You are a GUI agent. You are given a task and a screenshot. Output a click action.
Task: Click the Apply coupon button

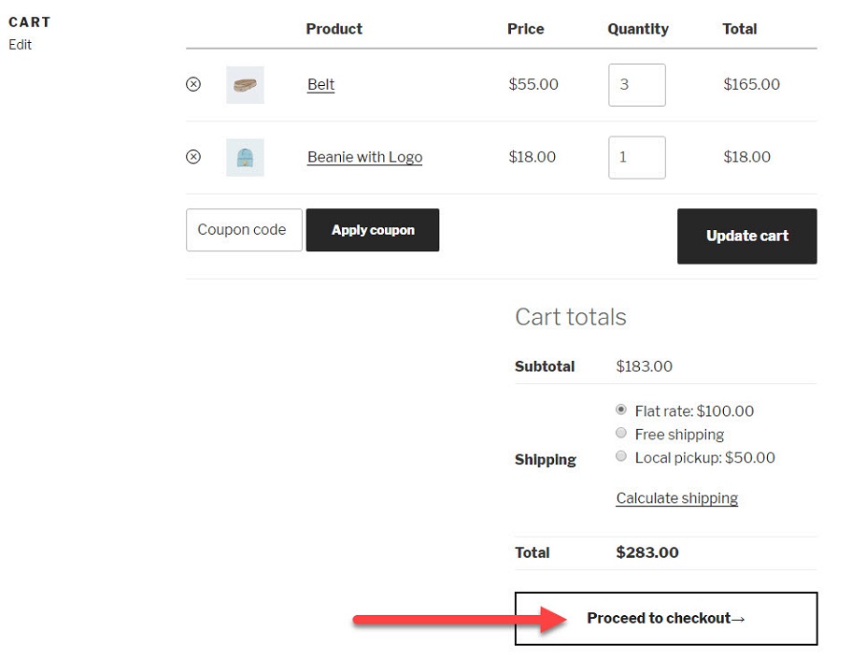click(x=373, y=230)
